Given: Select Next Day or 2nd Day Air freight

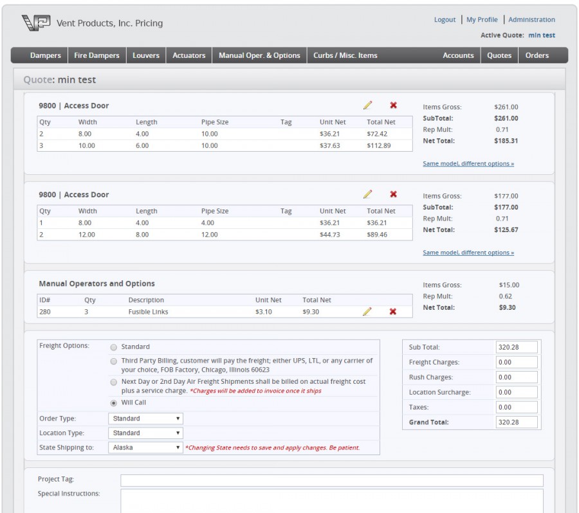Looking at the screenshot, I should pyautogui.click(x=114, y=382).
